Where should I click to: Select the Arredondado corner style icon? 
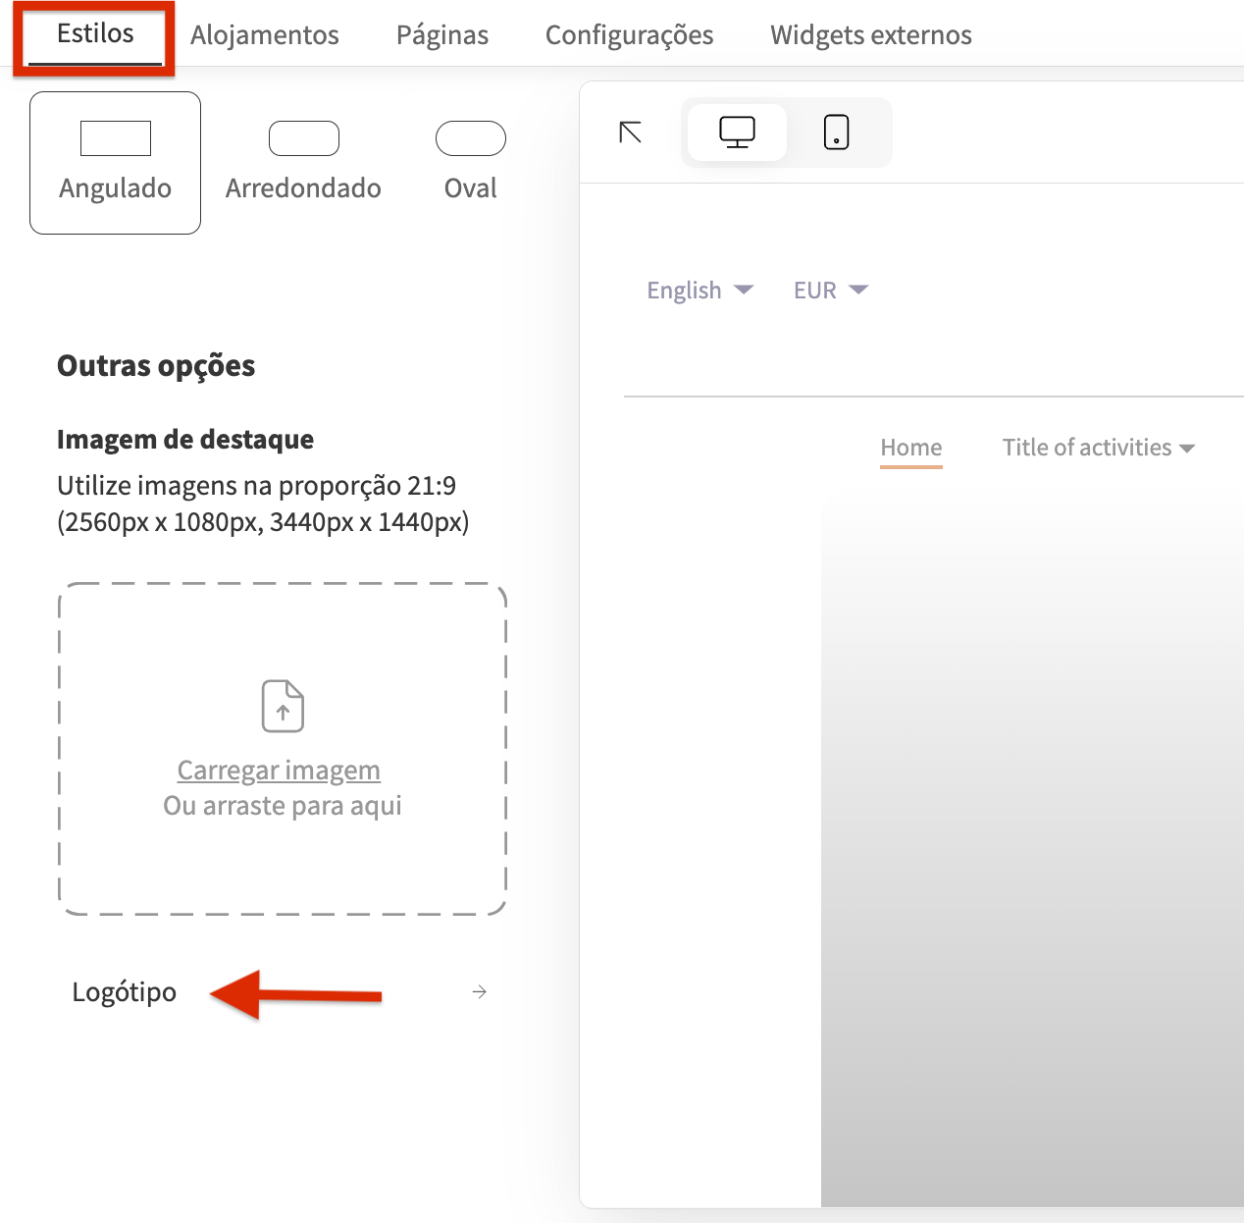[303, 137]
